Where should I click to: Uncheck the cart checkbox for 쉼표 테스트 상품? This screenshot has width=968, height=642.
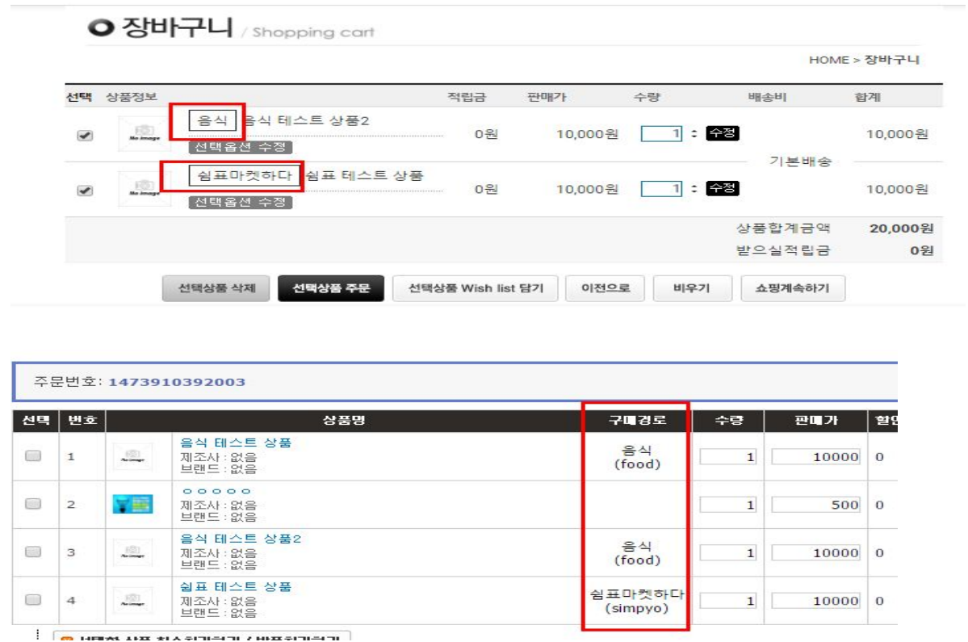(84, 191)
